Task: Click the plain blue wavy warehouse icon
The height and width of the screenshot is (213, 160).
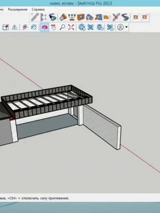Action: pyautogui.click(x=91, y=27)
